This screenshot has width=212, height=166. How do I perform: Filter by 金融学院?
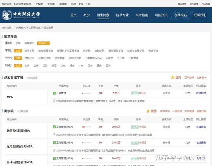99,51
